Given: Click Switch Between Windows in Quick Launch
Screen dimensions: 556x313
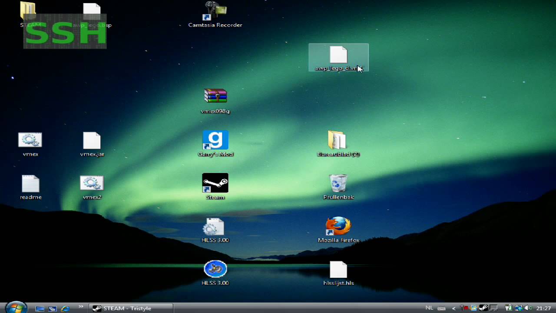Looking at the screenshot, I should pos(53,308).
